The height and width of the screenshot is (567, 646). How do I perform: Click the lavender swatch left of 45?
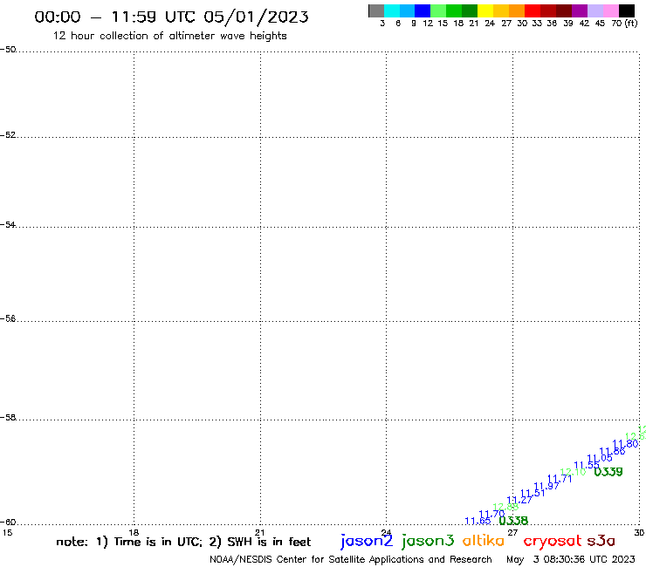point(595,10)
